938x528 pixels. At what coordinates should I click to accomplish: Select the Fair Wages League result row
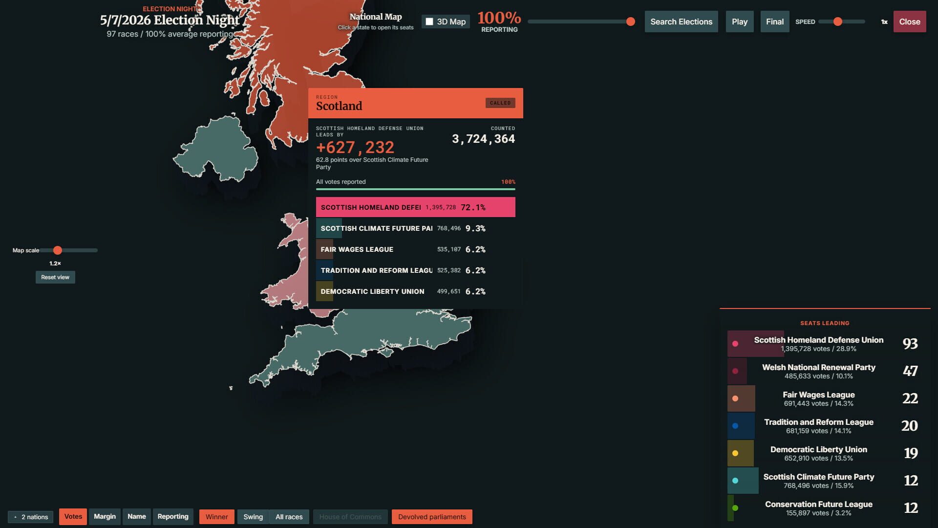pyautogui.click(x=416, y=249)
